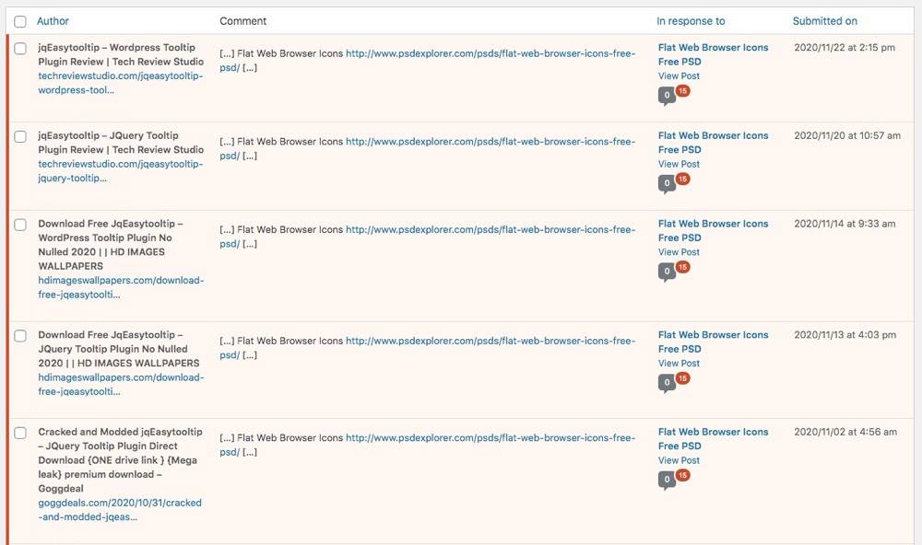
Task: Open hdimageswallpapers link in 2020/11/13 row
Action: pyautogui.click(x=121, y=384)
